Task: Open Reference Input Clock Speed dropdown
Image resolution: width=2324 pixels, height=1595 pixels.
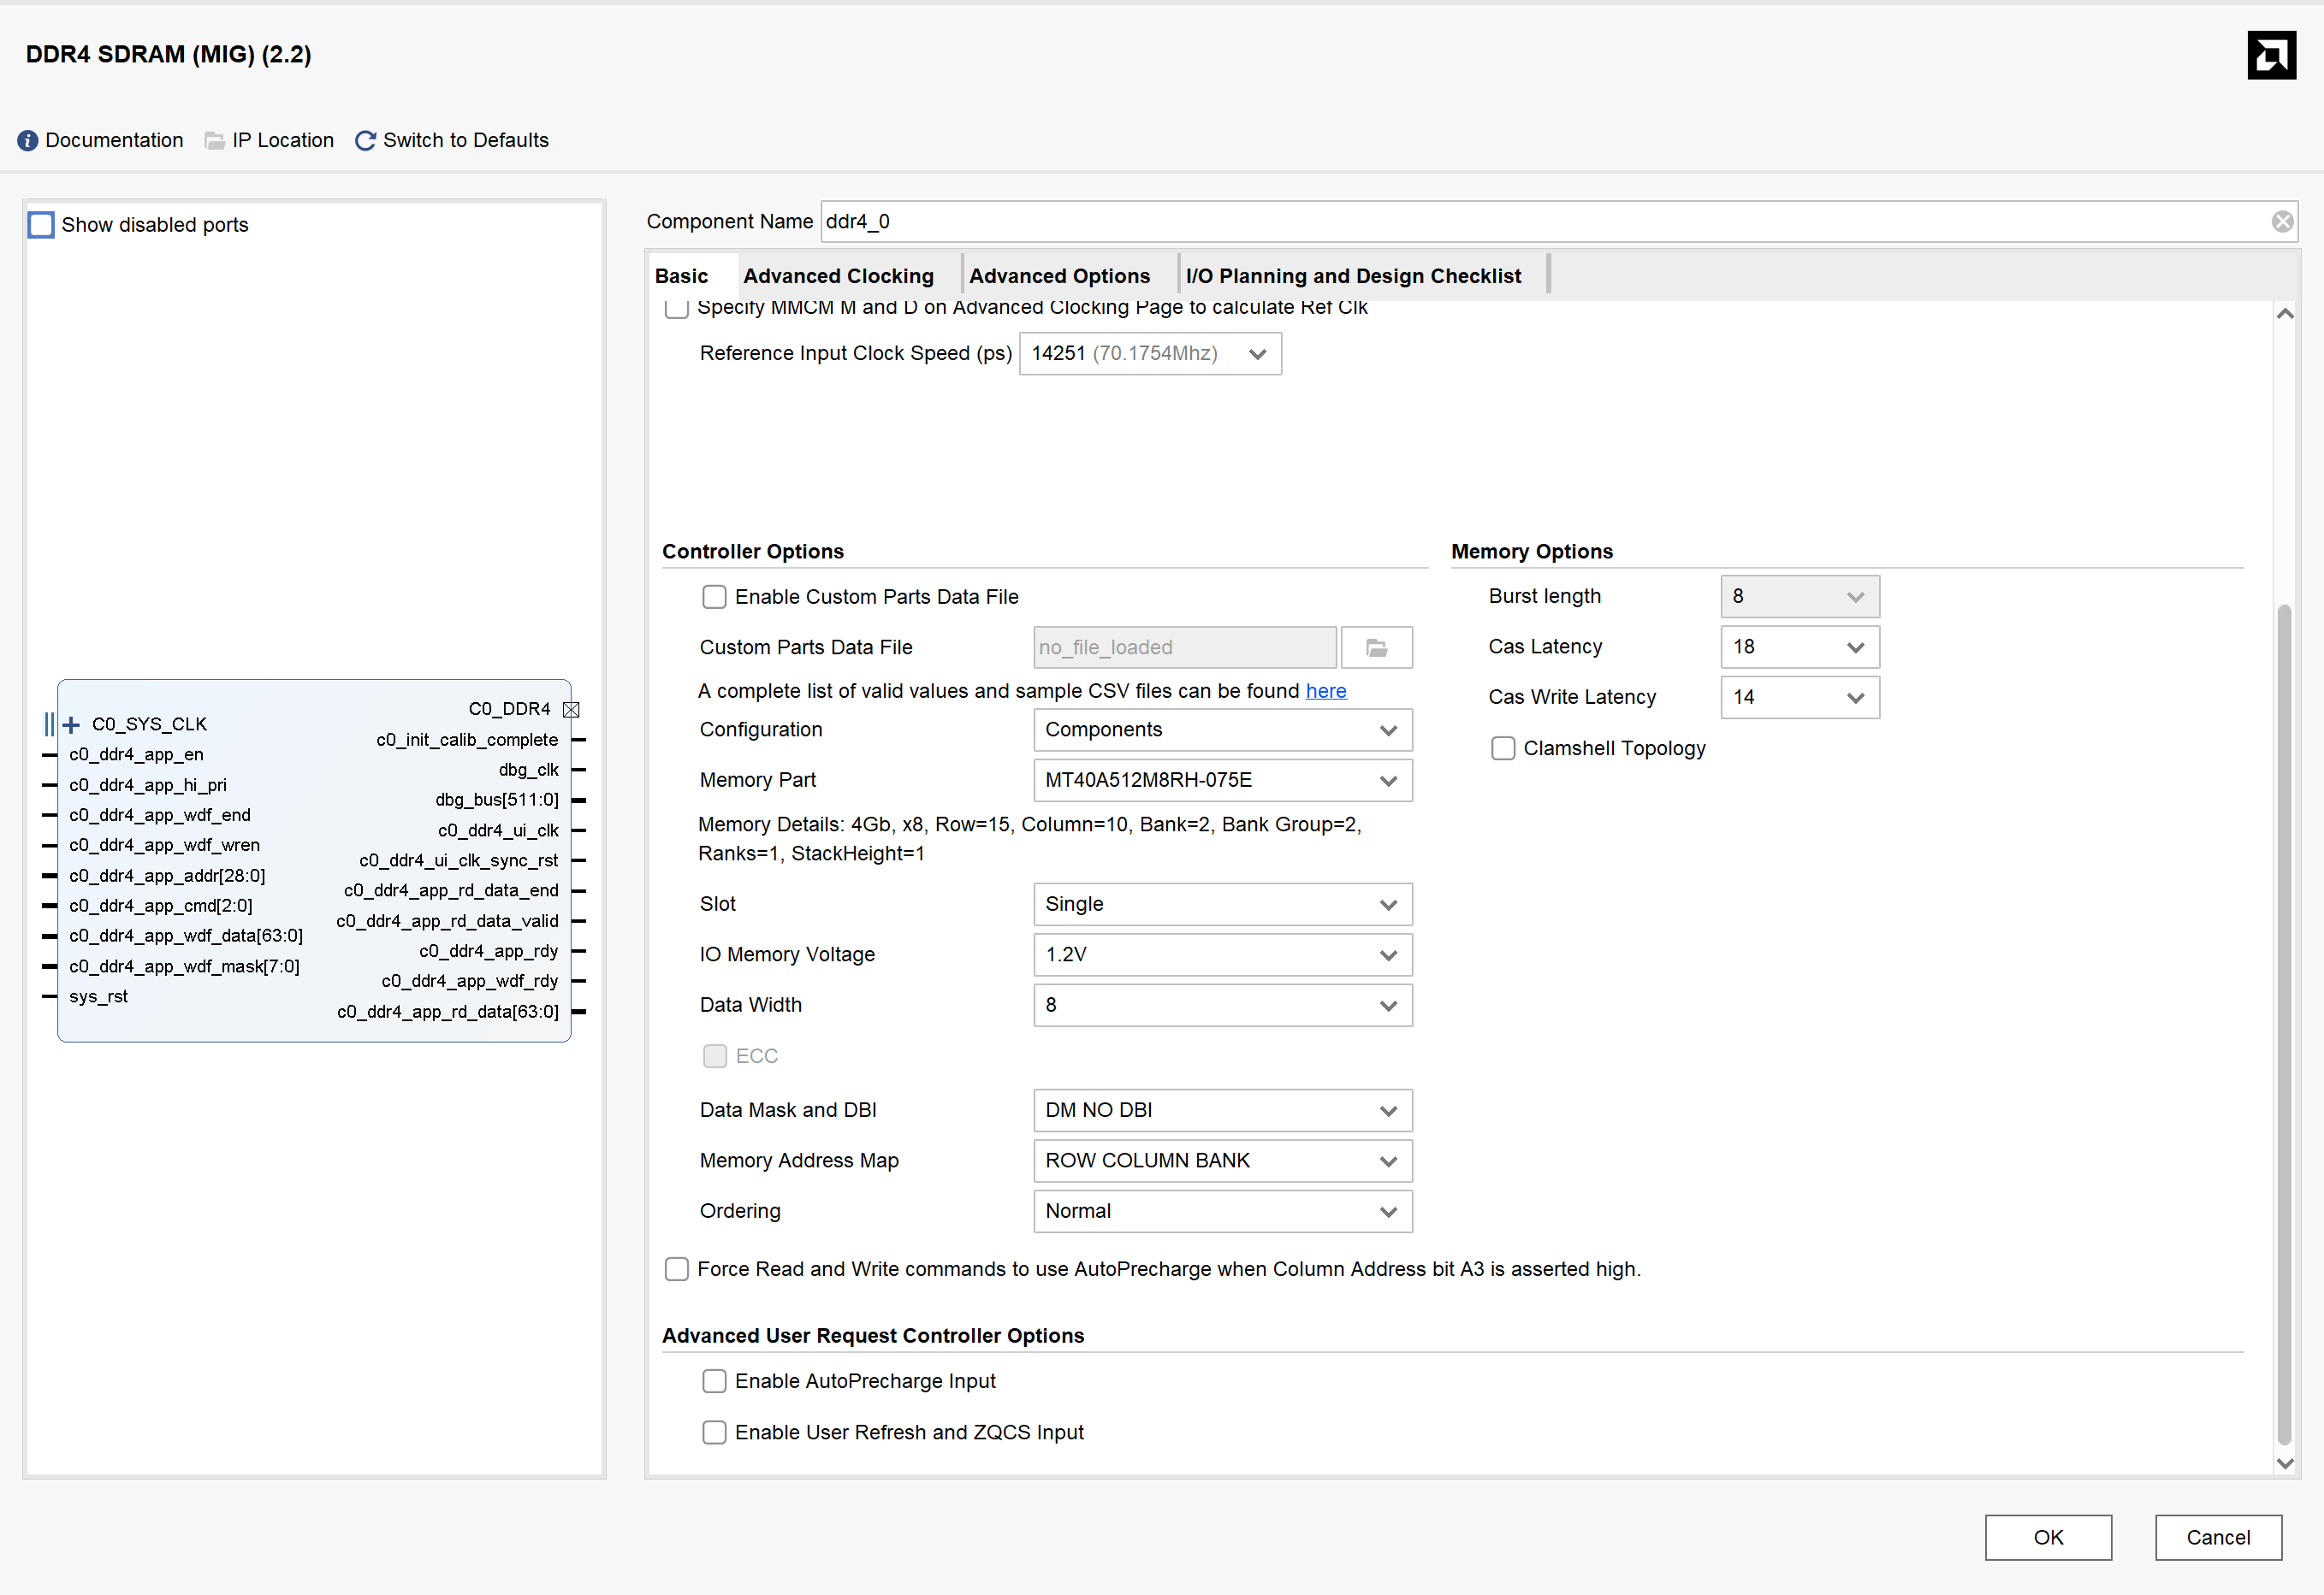Action: (x=1150, y=354)
